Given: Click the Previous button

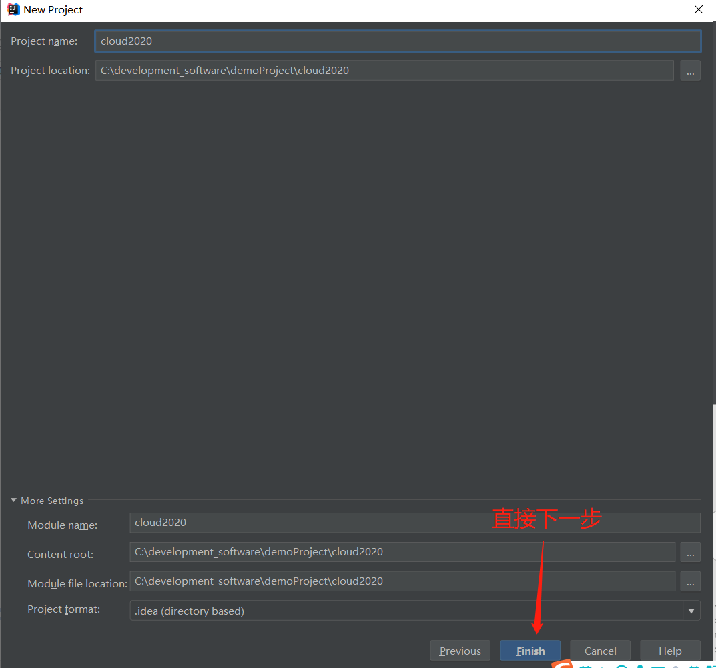Looking at the screenshot, I should click(460, 651).
